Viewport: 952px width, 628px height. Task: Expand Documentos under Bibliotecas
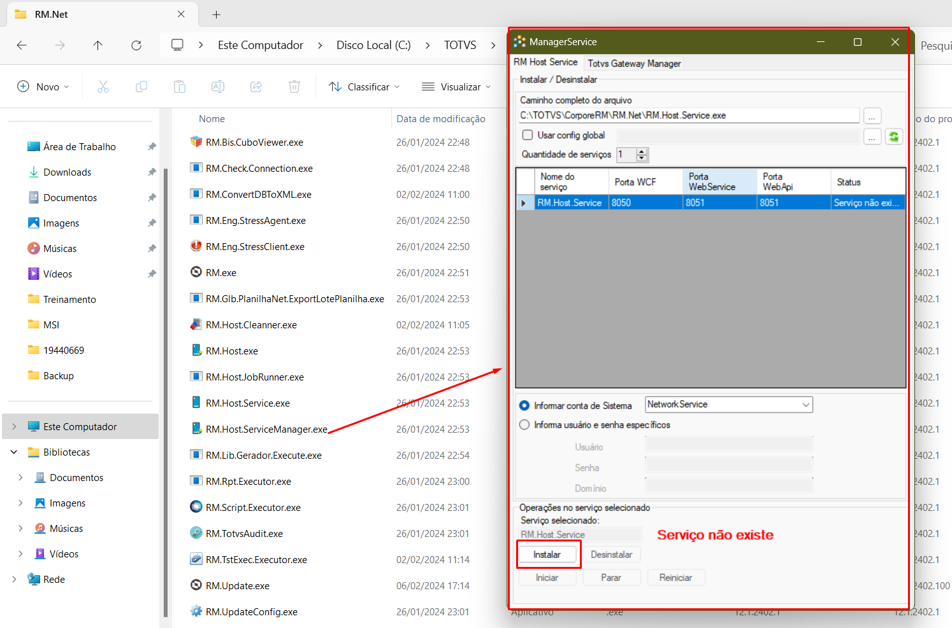coord(20,477)
